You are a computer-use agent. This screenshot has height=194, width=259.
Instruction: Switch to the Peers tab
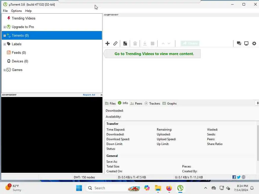(136, 103)
